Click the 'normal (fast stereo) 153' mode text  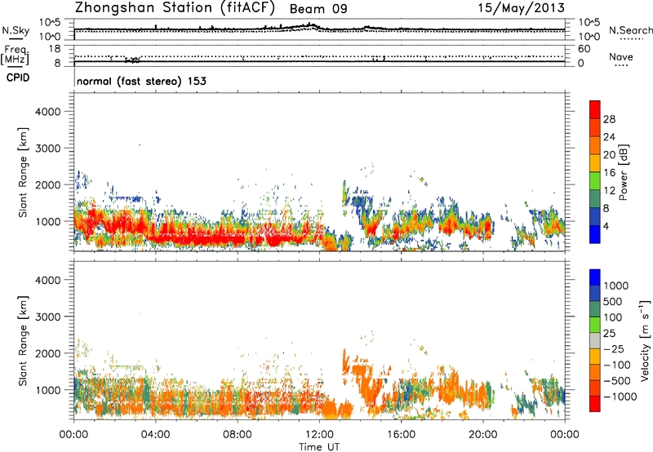point(141,81)
